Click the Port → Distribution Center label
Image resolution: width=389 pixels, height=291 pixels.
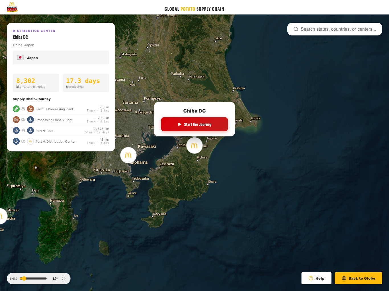tap(56, 142)
